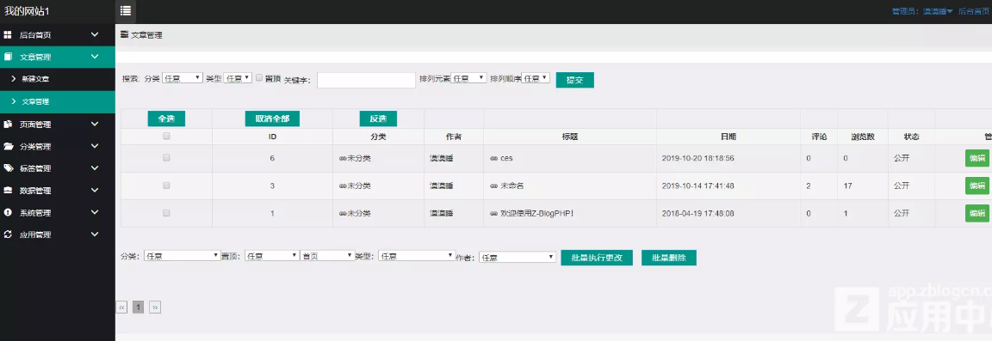Click the 后台首页 link in top header
Image resolution: width=992 pixels, height=341 pixels.
pos(973,11)
